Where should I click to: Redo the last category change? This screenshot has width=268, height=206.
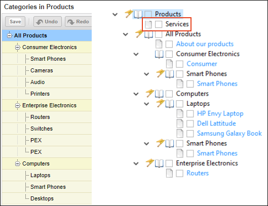[79, 22]
